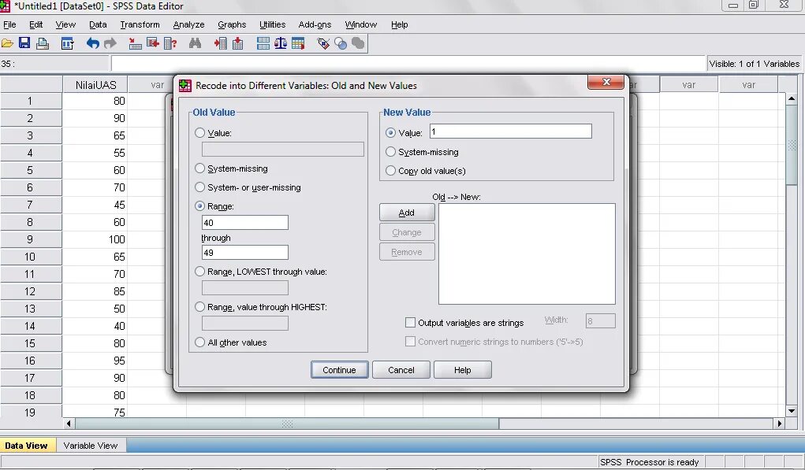Screen dimensions: 805x470
Task: Click the Old --> New list box
Action: click(527, 254)
